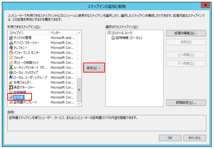
Task: Pick the 共有フォルダー snap-in icon
Action: click(11, 82)
